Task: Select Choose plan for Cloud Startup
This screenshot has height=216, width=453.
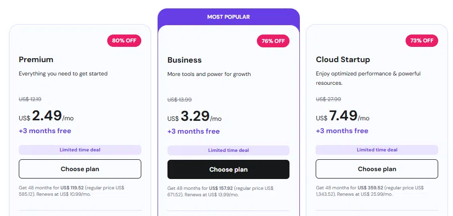Action: pyautogui.click(x=376, y=169)
